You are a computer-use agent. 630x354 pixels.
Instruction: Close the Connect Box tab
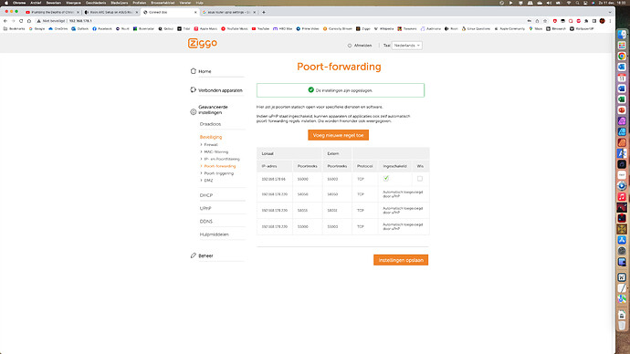point(195,13)
